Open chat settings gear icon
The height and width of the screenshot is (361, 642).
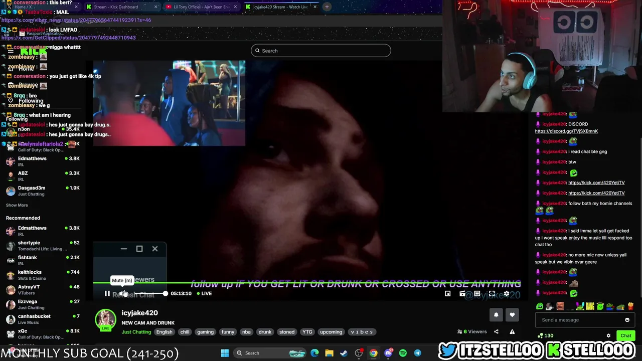coord(608,336)
